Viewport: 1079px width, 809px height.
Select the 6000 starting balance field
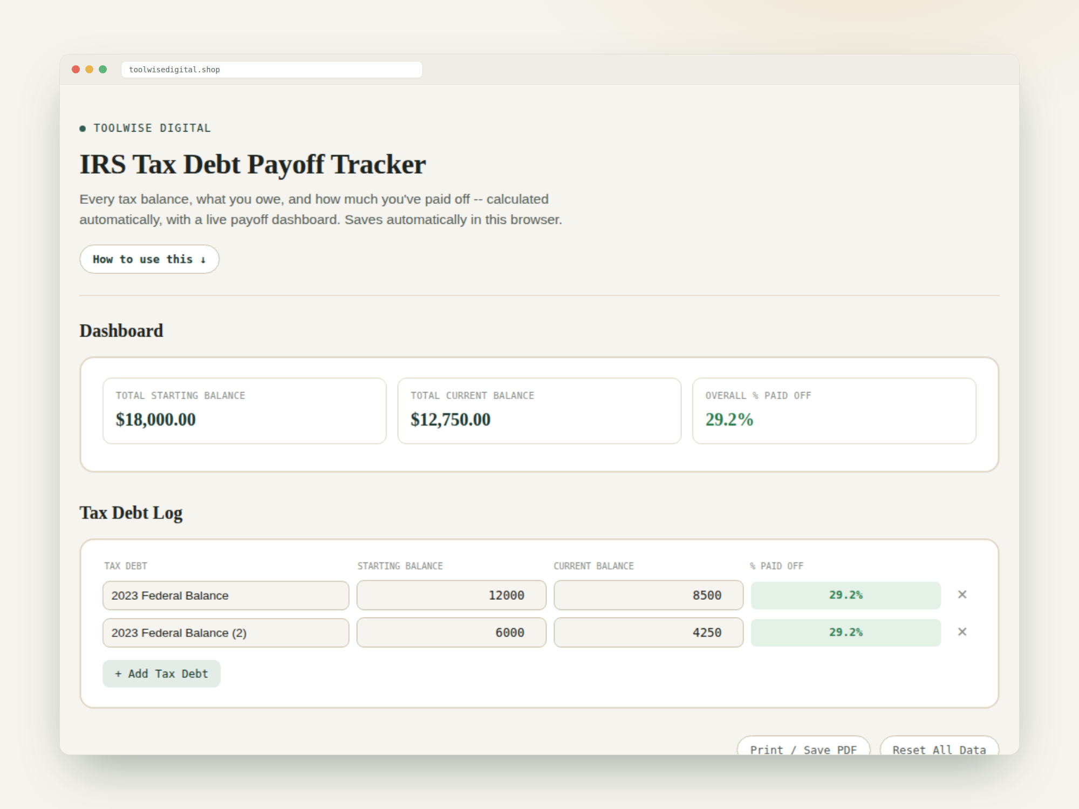coord(452,633)
